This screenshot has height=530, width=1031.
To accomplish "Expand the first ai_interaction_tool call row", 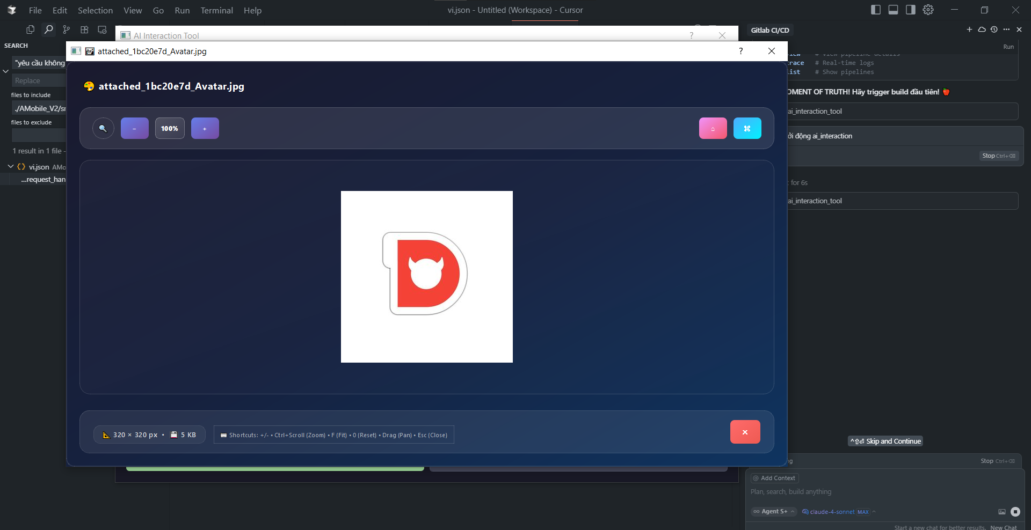I will [x=902, y=111].
